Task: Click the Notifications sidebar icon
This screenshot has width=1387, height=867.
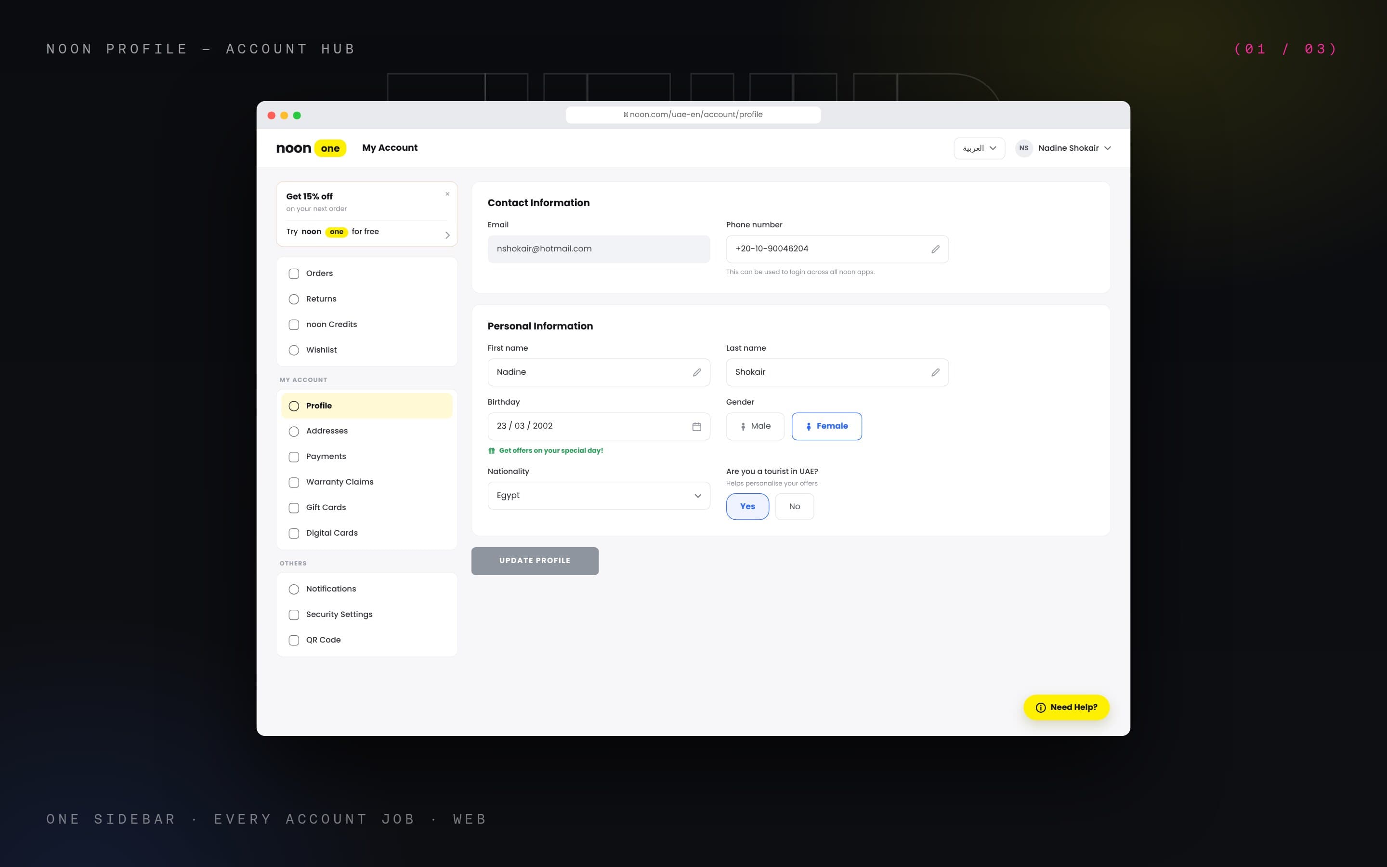Action: 294,590
